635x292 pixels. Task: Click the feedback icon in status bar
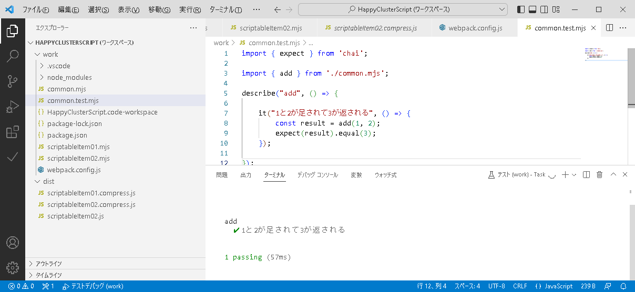coord(608,286)
